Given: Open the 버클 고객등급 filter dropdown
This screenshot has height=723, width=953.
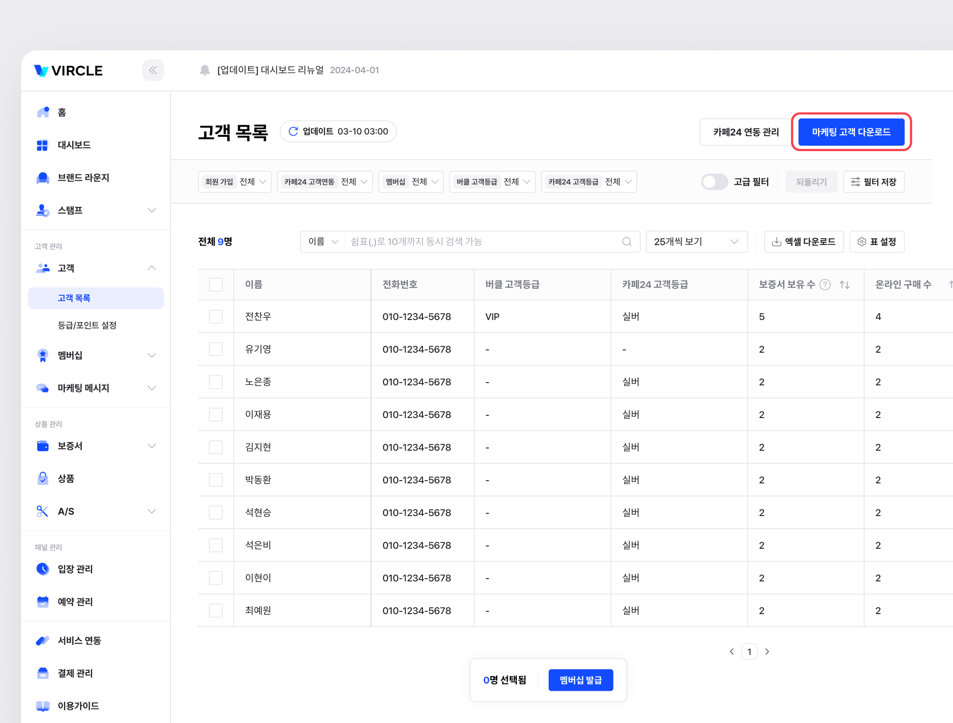Looking at the screenshot, I should point(492,182).
